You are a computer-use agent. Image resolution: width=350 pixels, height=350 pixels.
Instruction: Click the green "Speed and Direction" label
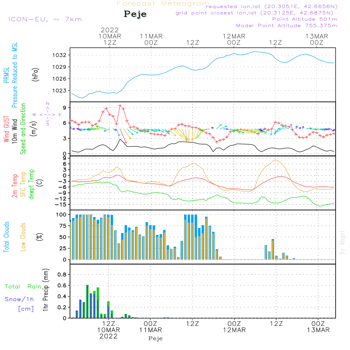click(x=23, y=129)
